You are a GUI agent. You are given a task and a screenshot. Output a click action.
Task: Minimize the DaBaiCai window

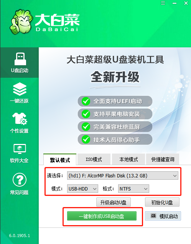tap(175, 3)
